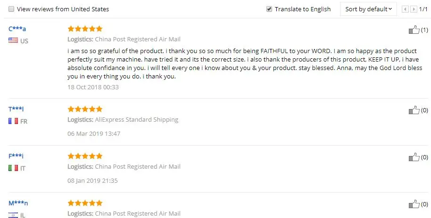431x218 pixels.
Task: Click the star rating on T***l's review
Action: [85, 109]
